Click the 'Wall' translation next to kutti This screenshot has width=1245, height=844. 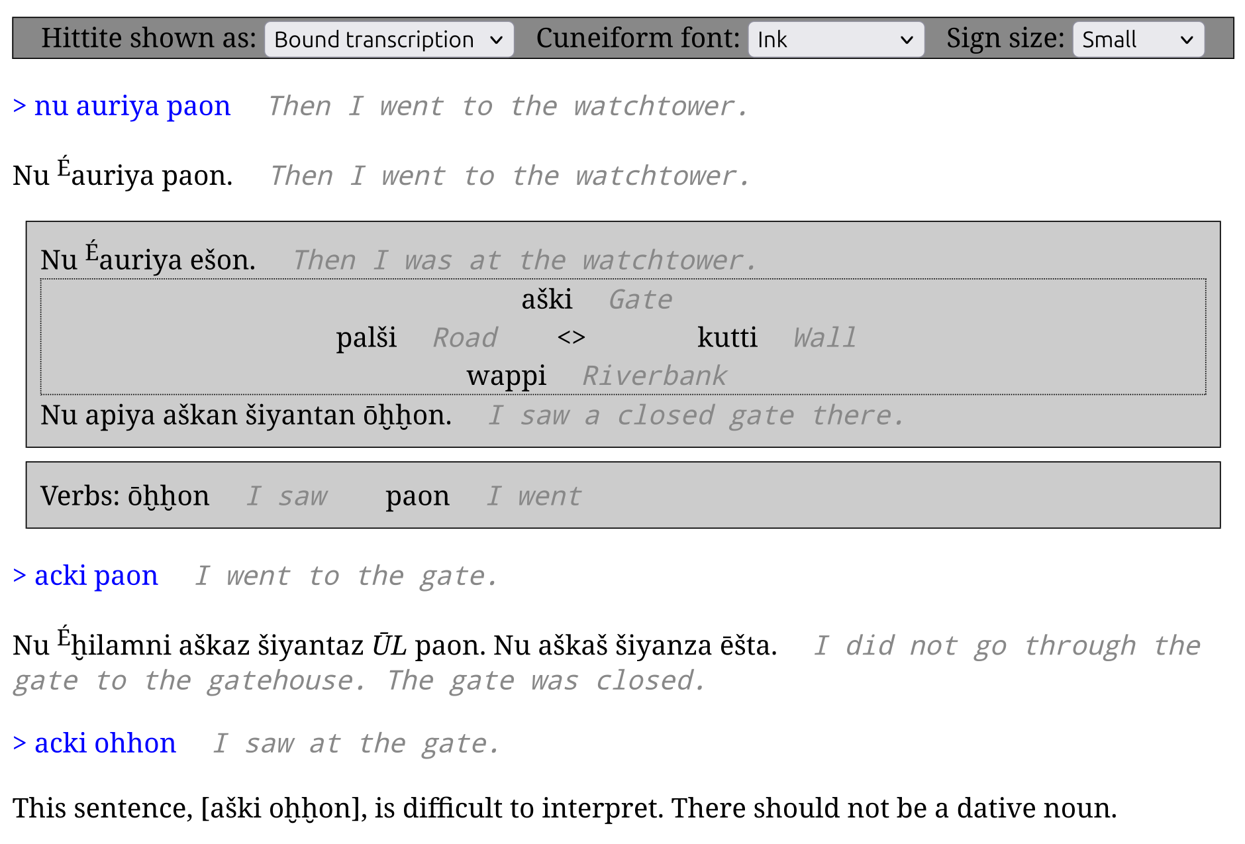(x=824, y=338)
